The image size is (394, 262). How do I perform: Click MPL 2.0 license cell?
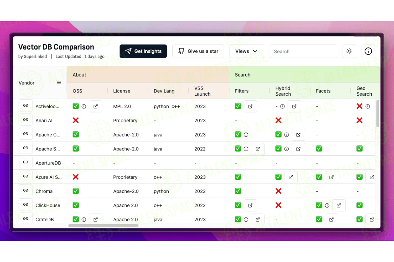122,106
